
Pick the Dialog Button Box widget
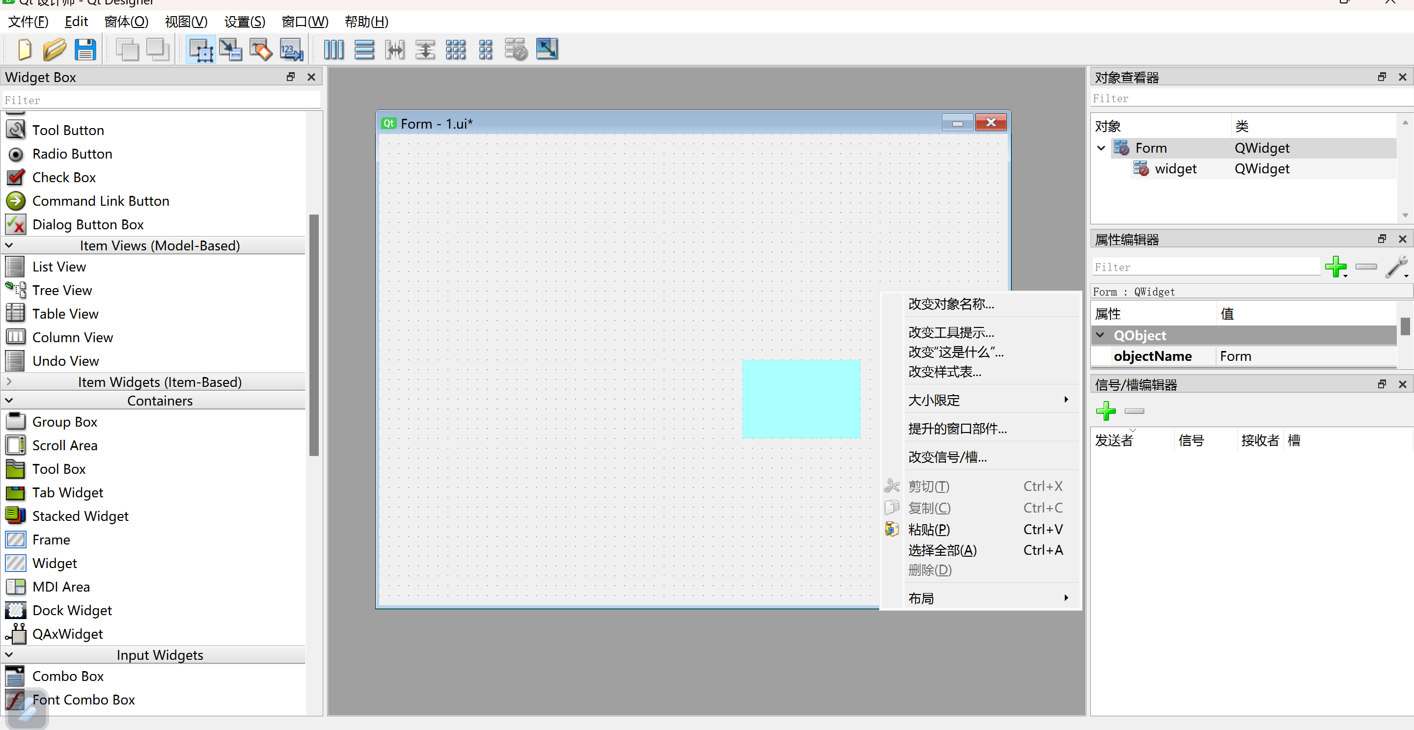[x=88, y=224]
